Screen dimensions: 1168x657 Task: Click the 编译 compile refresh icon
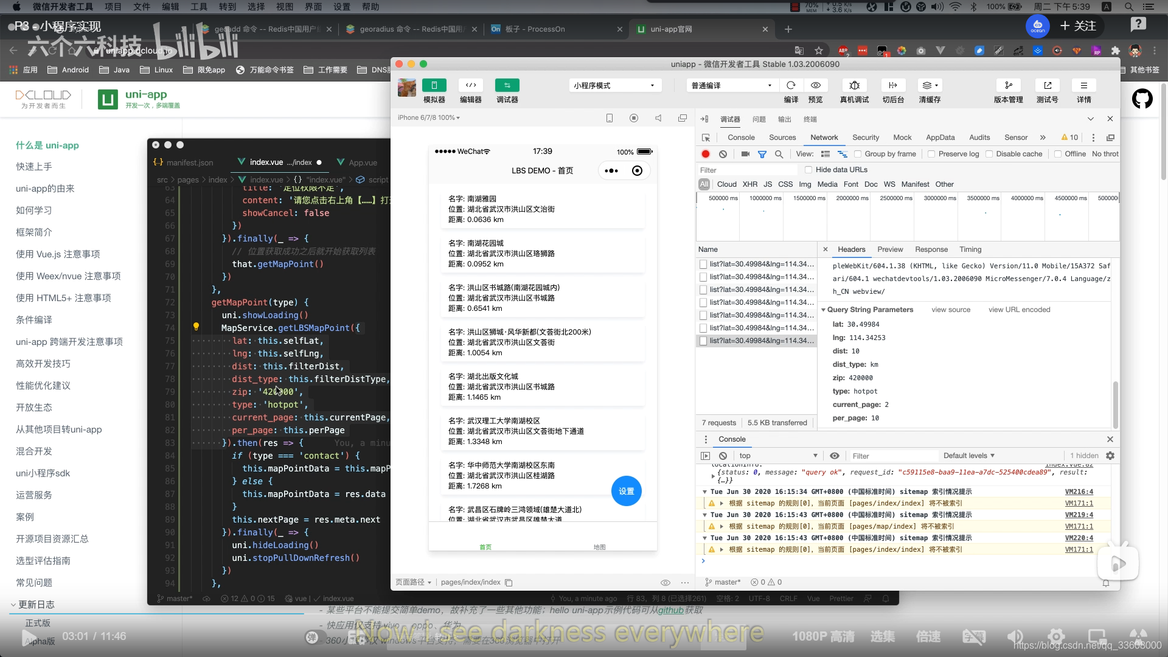pyautogui.click(x=791, y=85)
